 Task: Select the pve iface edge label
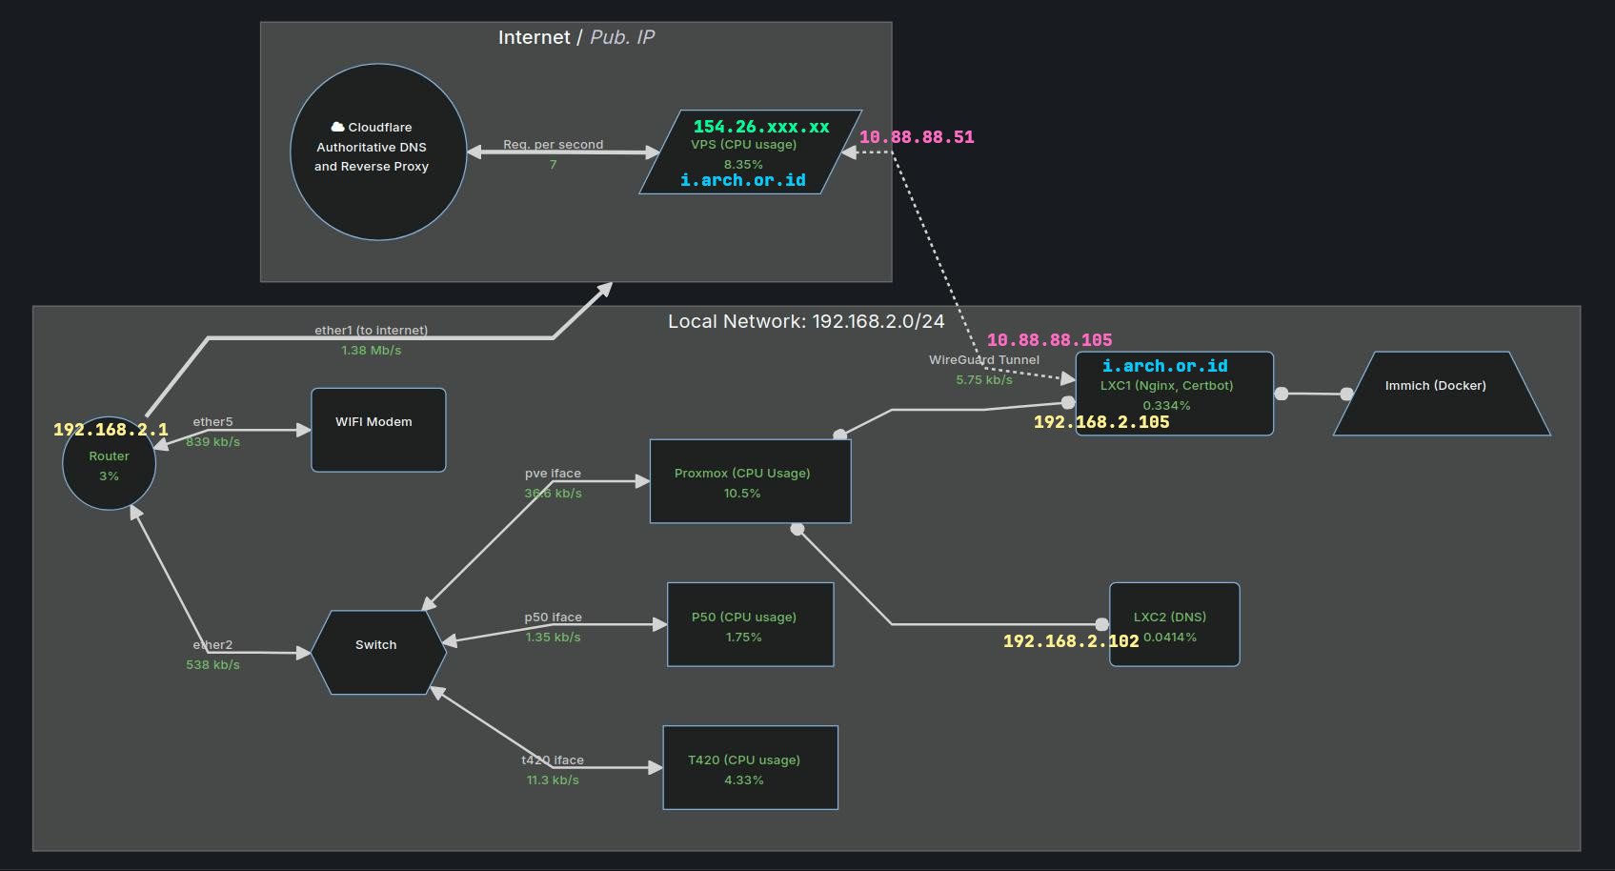(553, 474)
